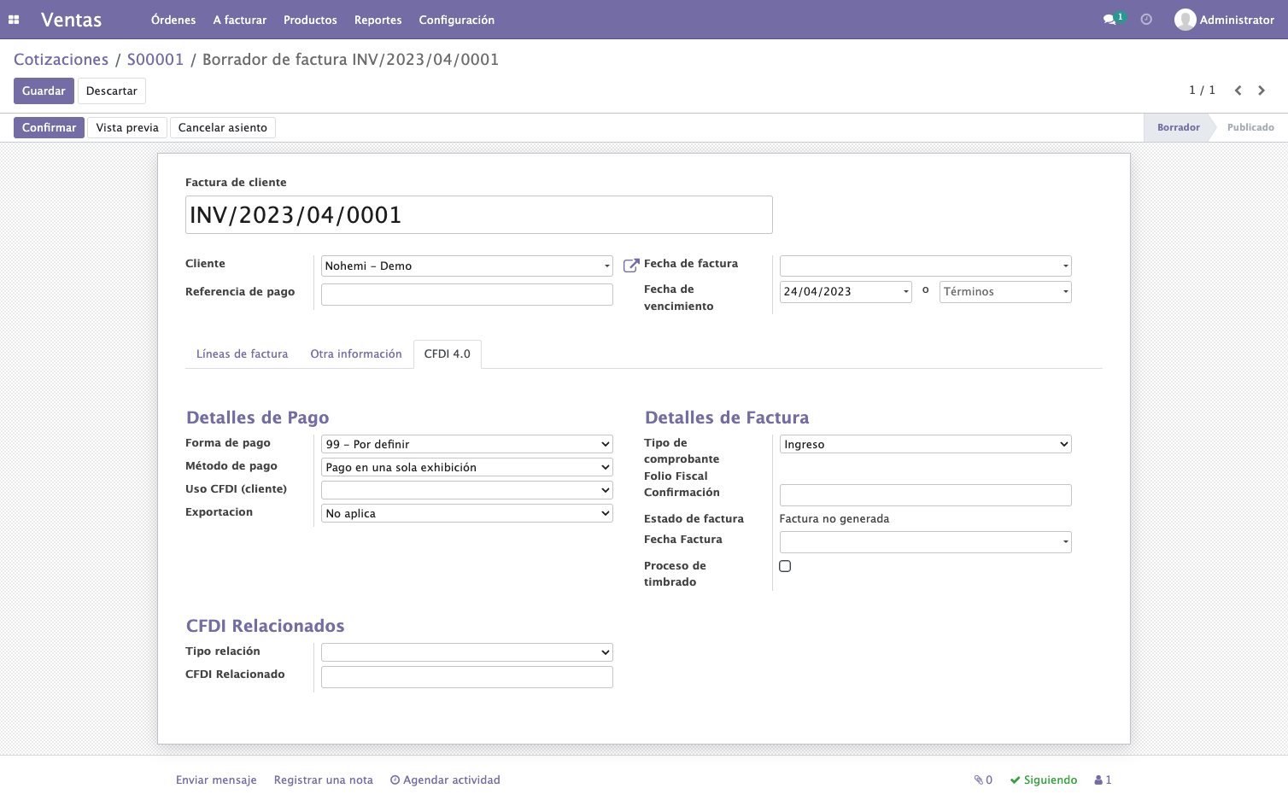Screen dimensions: 1288x806
Task: Click the attachments paperclip counter
Action: [x=983, y=780]
